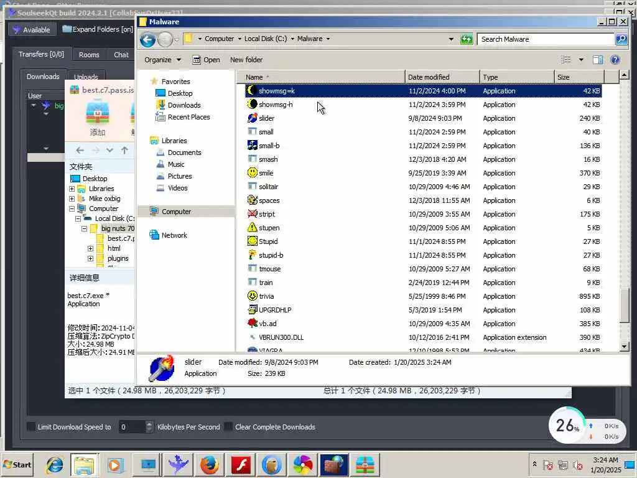Image resolution: width=637 pixels, height=478 pixels.
Task: Open Soulseek bird icon on taskbar
Action: (179, 465)
